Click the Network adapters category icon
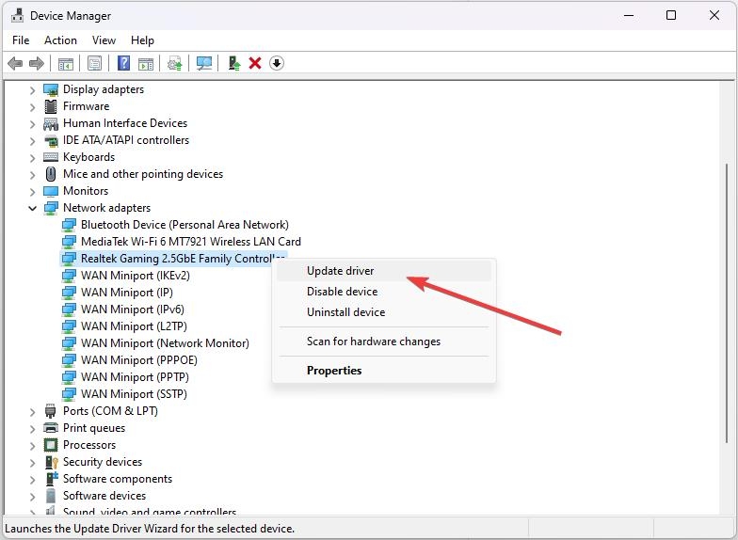 (x=51, y=208)
